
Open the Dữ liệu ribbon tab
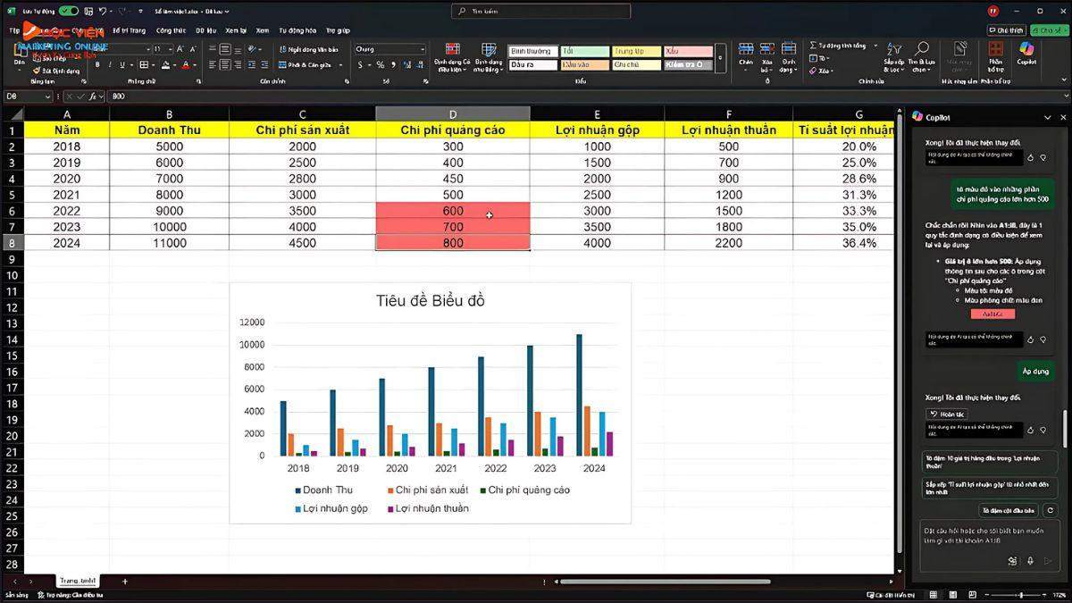click(x=206, y=30)
